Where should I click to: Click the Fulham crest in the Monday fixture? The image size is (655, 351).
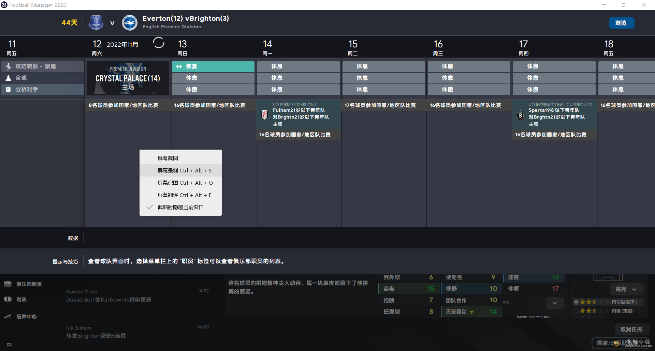pos(264,115)
